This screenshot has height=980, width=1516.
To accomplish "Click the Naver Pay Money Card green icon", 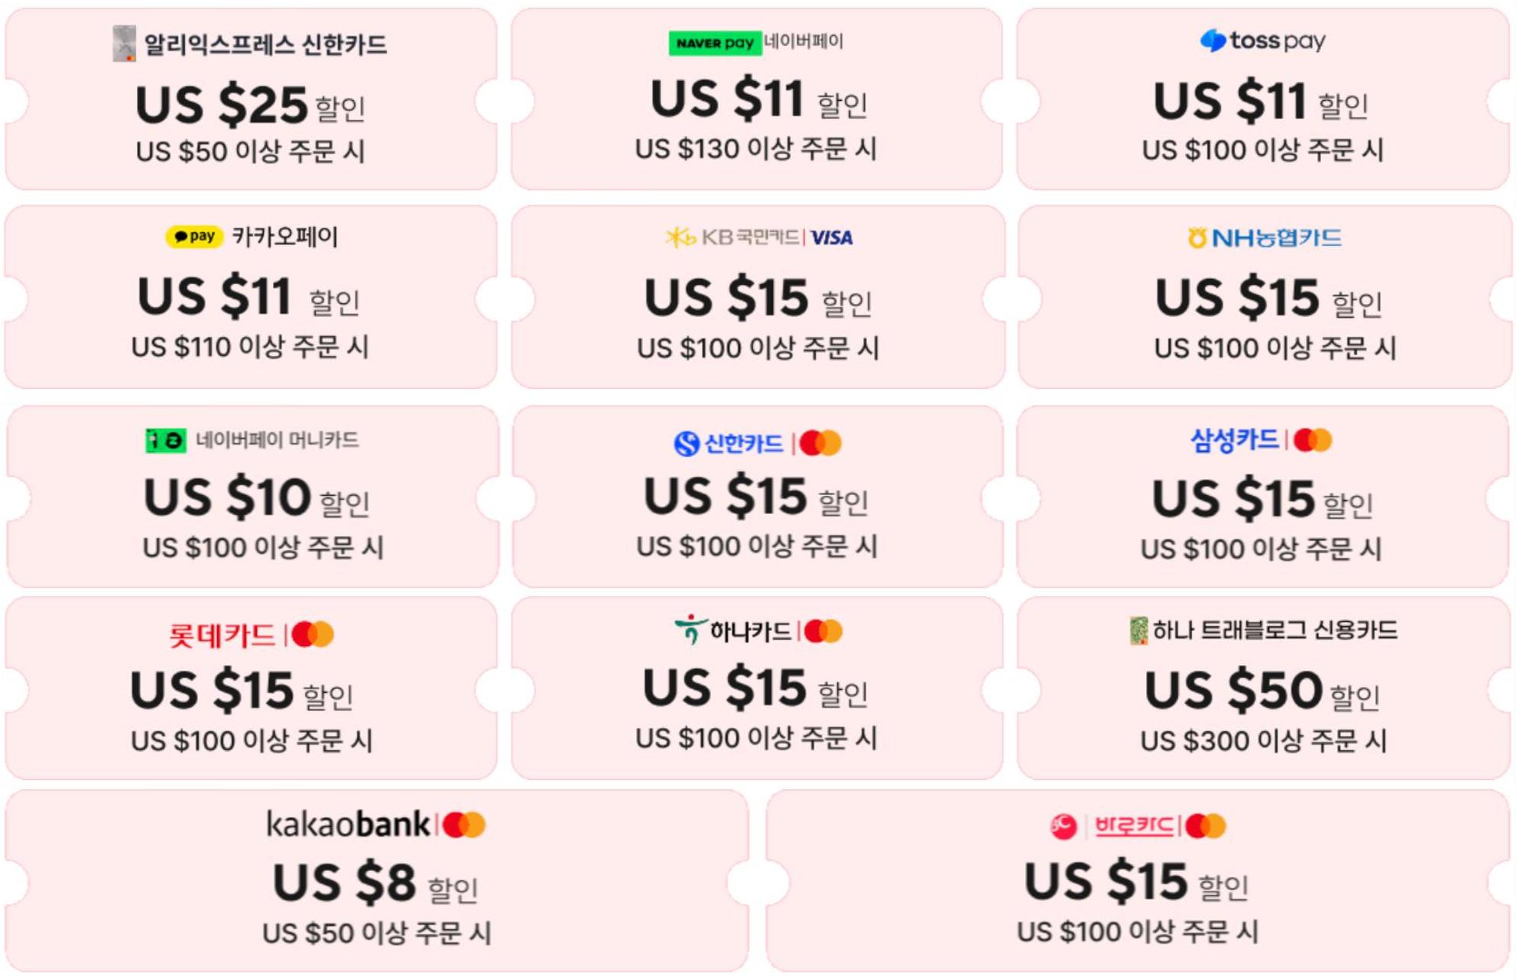I will tap(166, 441).
